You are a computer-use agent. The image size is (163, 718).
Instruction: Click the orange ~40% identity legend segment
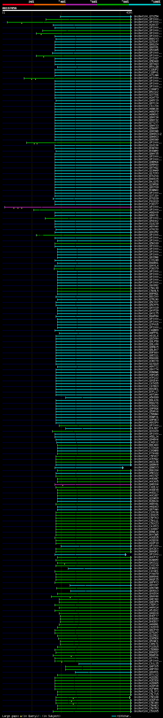coord(50,5)
